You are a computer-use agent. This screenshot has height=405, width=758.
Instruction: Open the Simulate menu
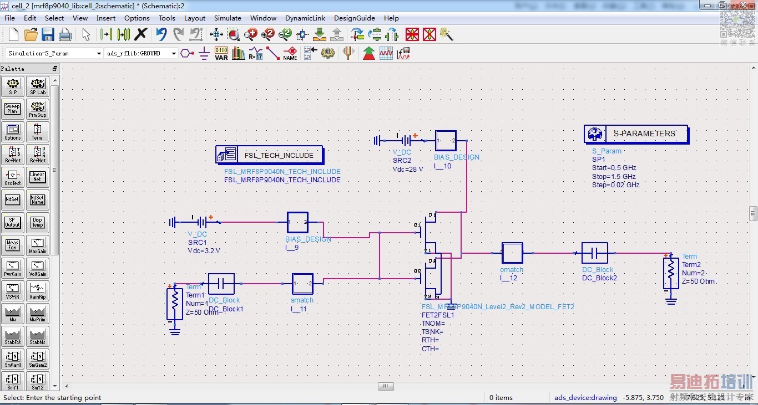click(228, 18)
